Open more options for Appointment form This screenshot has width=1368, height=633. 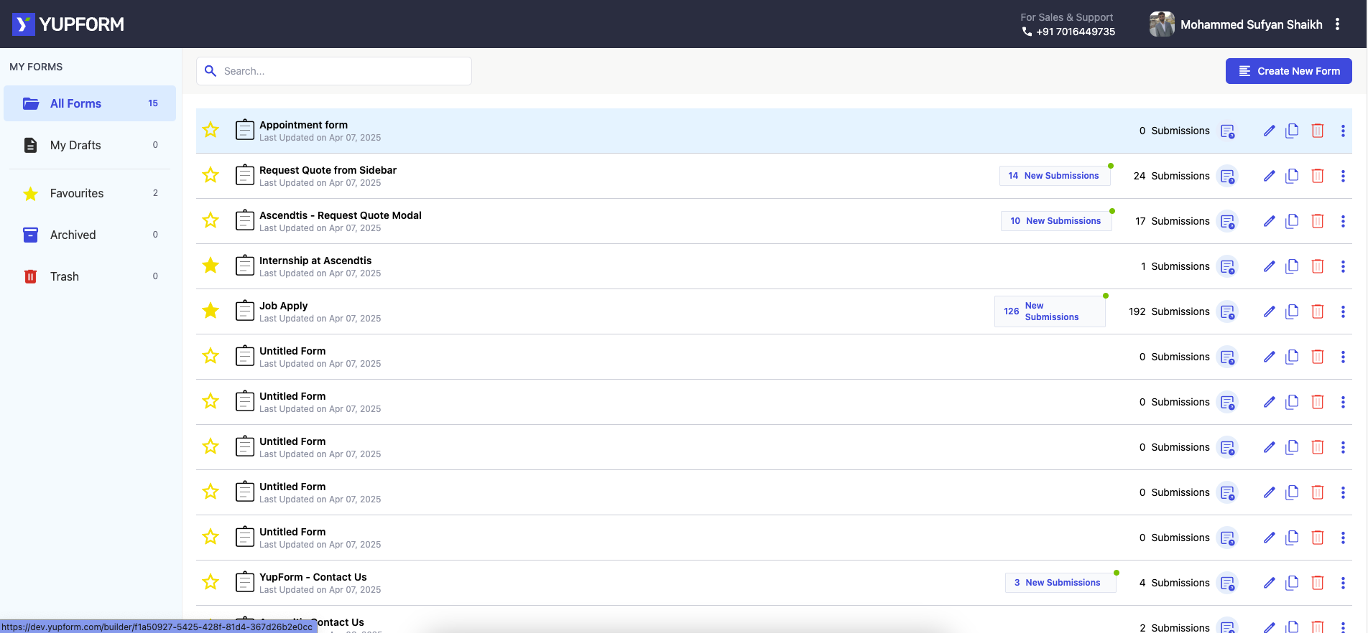[x=1343, y=131]
